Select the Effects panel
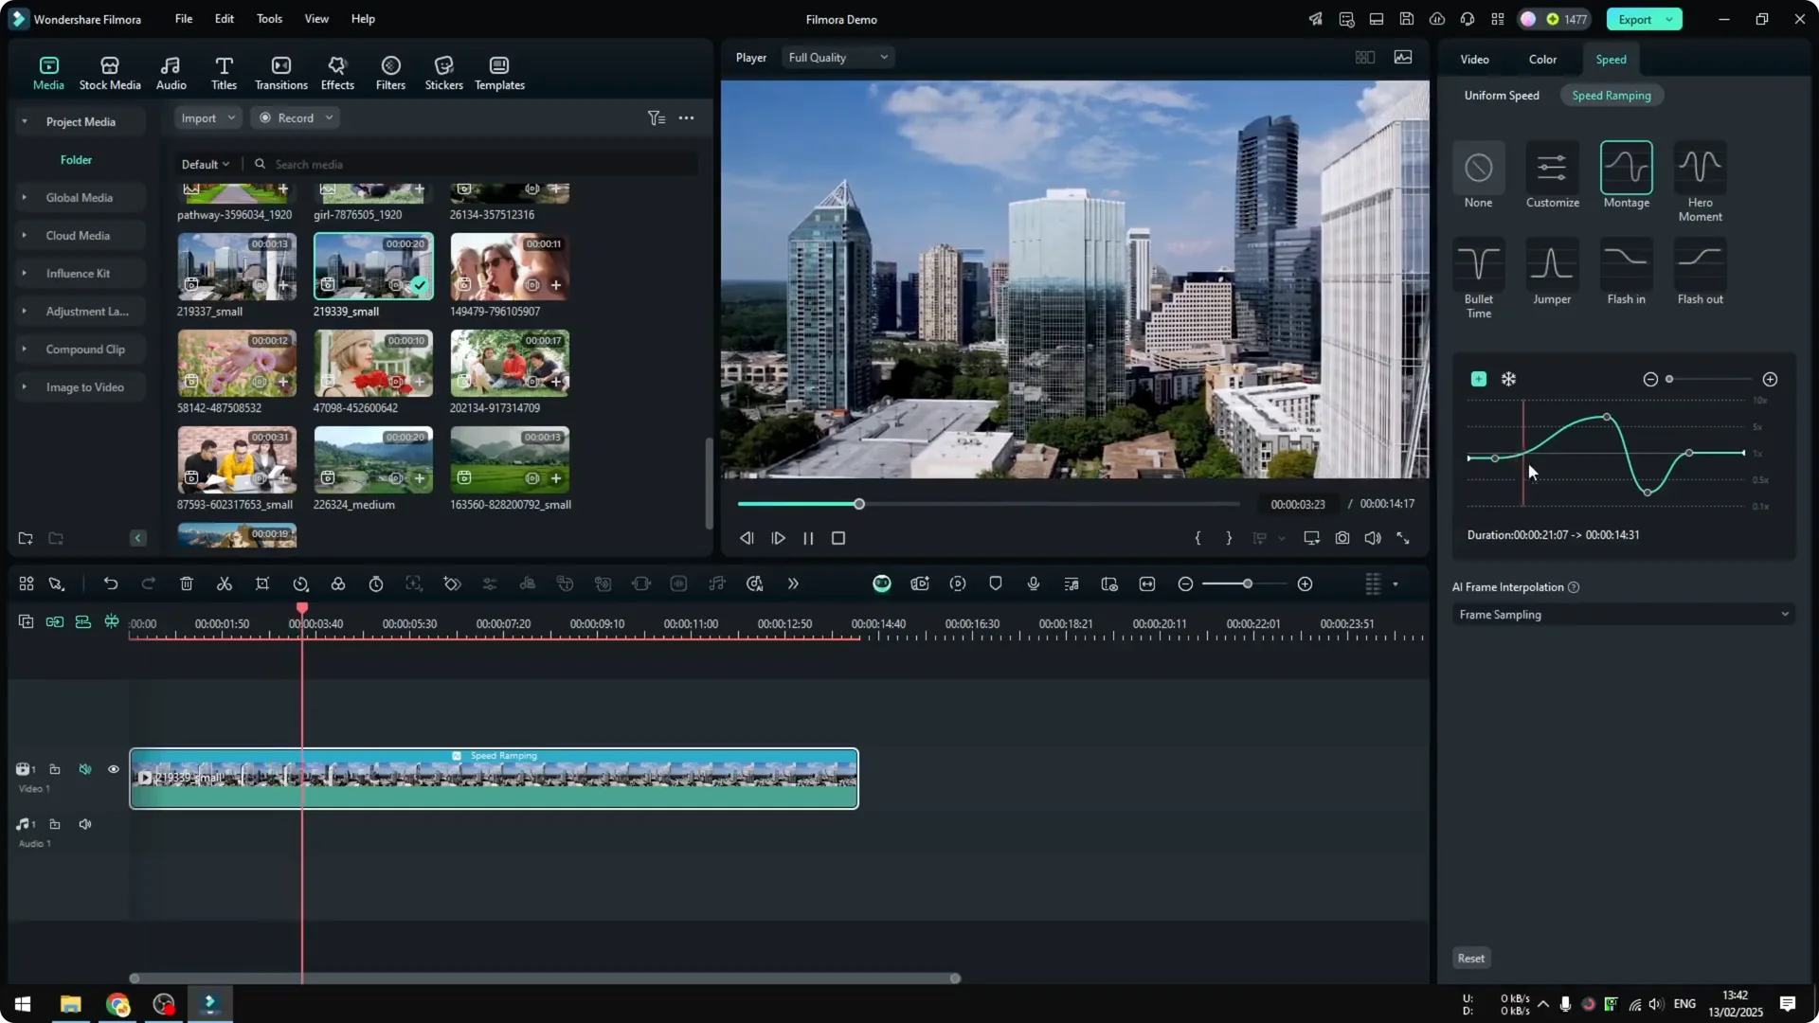The width and height of the screenshot is (1819, 1023). pyautogui.click(x=337, y=72)
